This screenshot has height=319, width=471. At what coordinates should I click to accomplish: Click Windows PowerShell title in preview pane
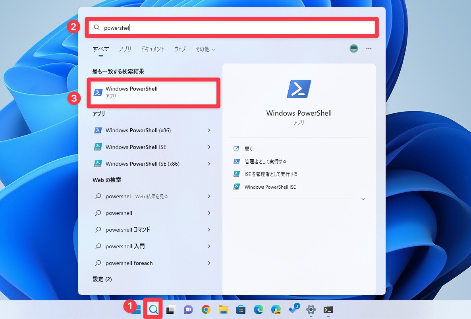pos(299,113)
